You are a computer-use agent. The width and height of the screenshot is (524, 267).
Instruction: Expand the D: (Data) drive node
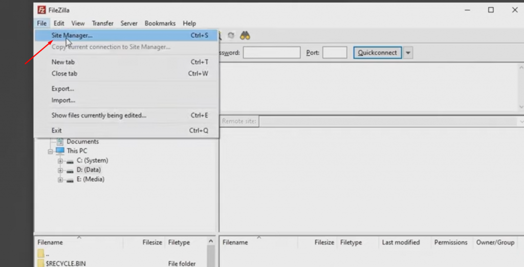(60, 170)
